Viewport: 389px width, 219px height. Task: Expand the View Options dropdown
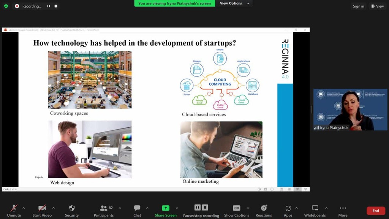click(x=235, y=3)
